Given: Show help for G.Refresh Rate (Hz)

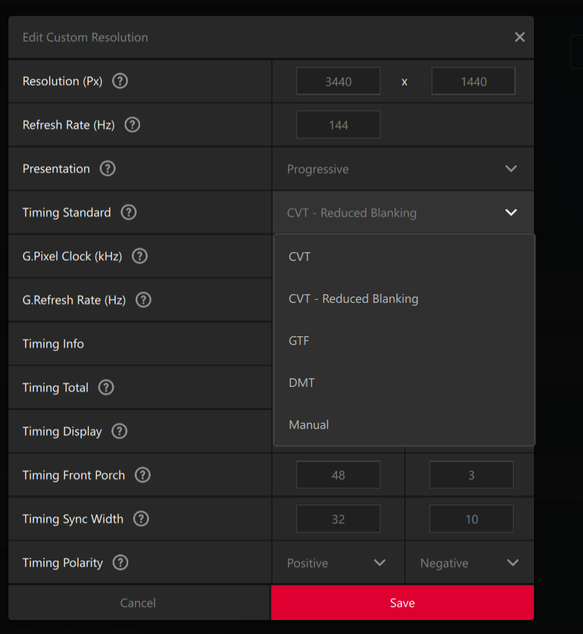Looking at the screenshot, I should tap(143, 300).
